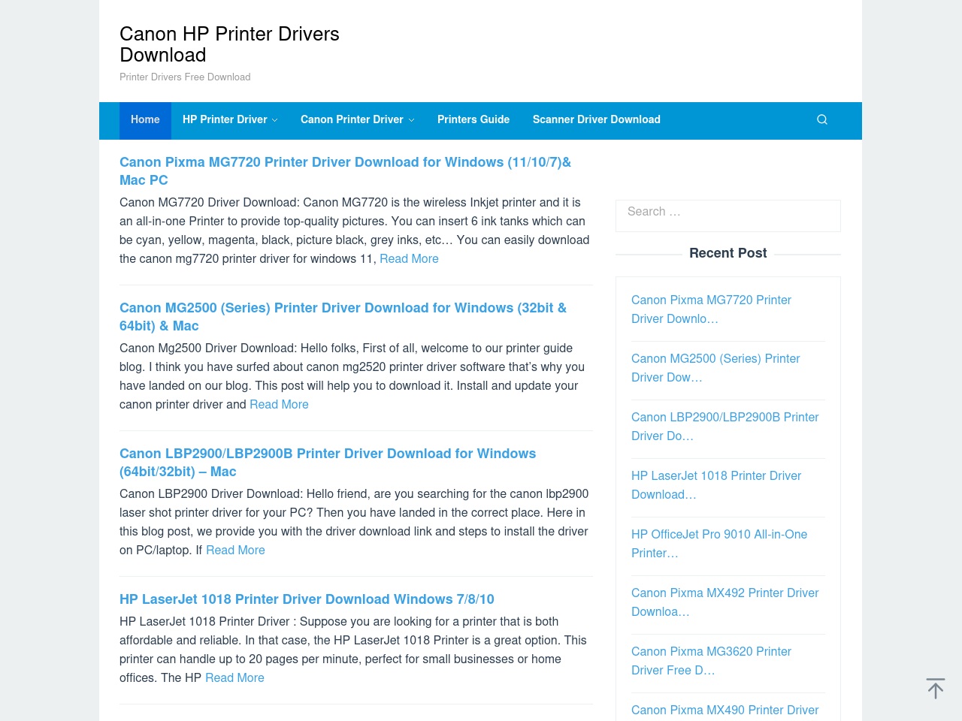Open the Canon Pixma MG7720 article title
This screenshot has width=962, height=721.
click(x=345, y=171)
